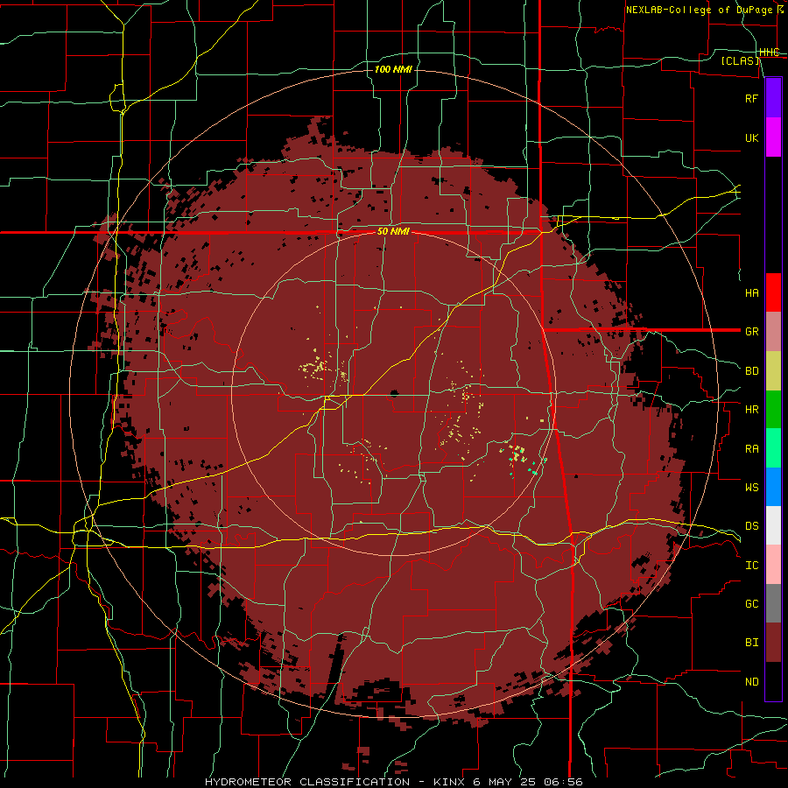This screenshot has height=788, width=788.
Task: Click the white DS legend swatch
Action: click(x=773, y=525)
